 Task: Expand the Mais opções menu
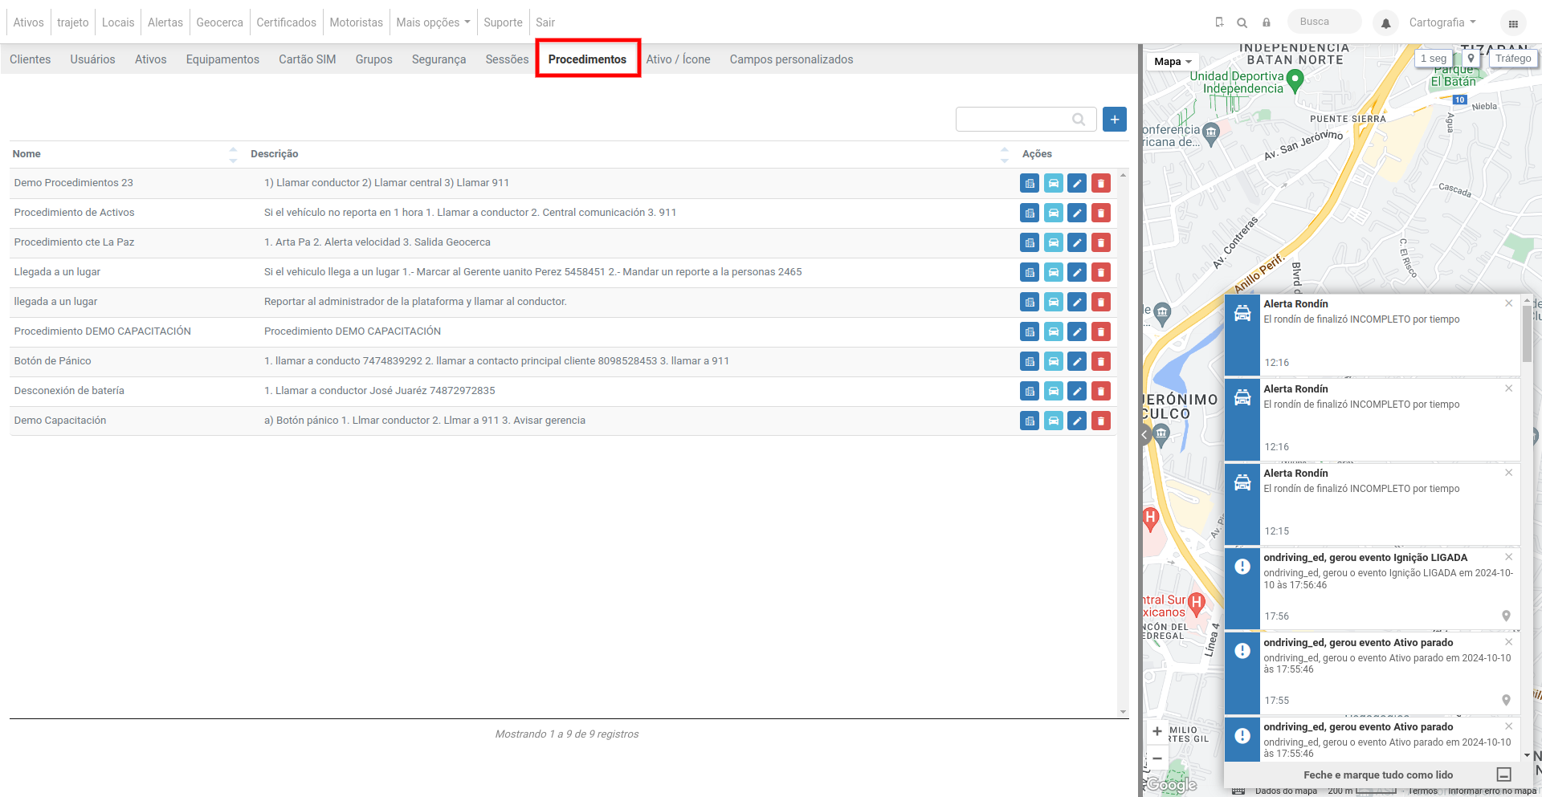click(x=433, y=22)
